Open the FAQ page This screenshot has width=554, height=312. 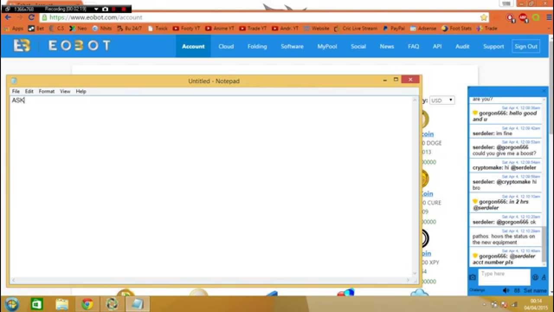(413, 46)
